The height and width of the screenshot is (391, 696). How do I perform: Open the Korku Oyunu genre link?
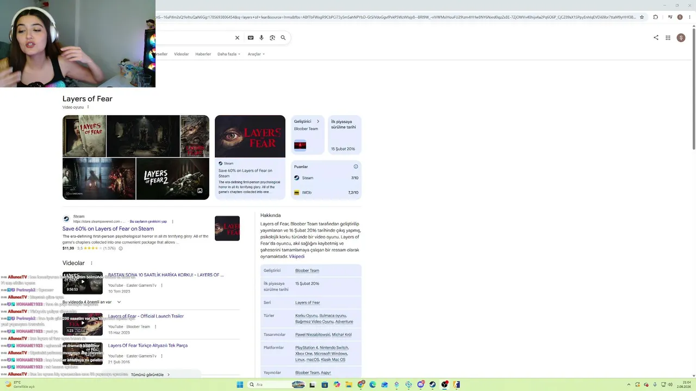306,316
